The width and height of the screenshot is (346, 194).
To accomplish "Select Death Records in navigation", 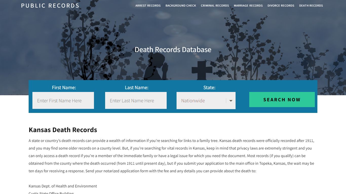I will 311,6.
